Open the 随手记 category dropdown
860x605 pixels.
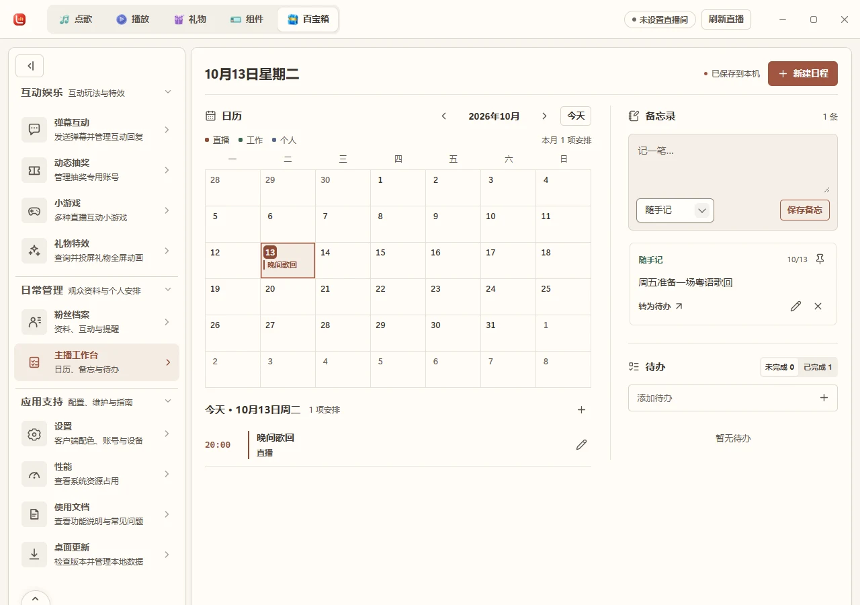675,210
